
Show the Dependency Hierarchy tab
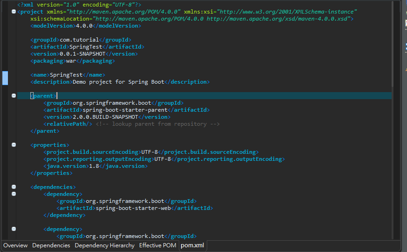104,245
